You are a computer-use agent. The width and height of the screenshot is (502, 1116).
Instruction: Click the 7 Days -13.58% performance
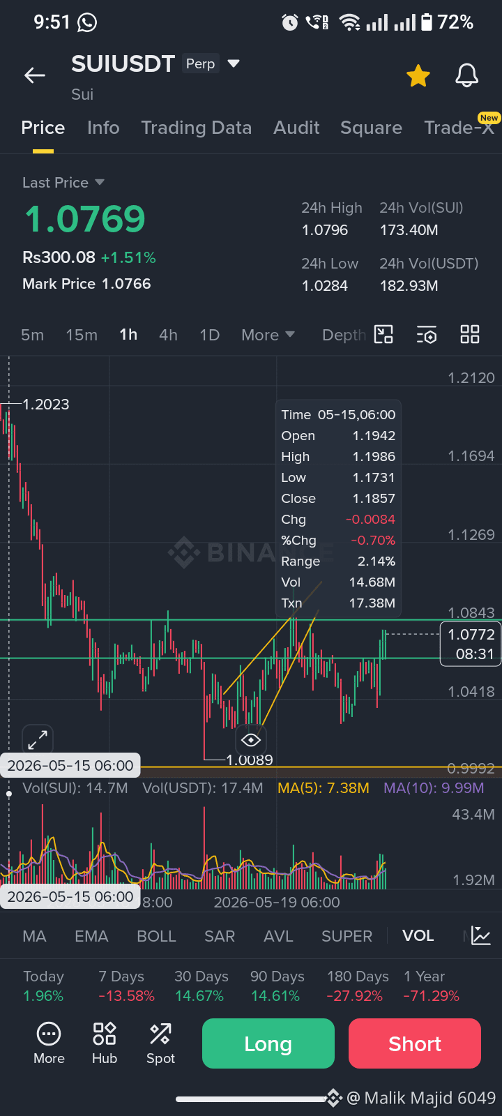(x=126, y=986)
